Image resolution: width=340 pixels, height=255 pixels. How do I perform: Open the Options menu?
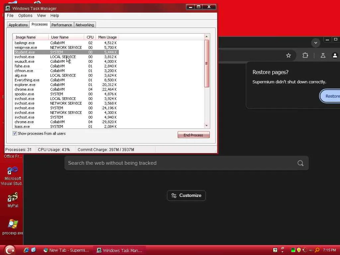[25, 16]
